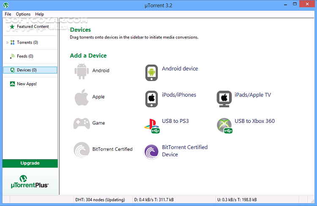The width and height of the screenshot is (317, 206).
Task: Click the µTorrent title bar logo icon
Action: (x=6, y=5)
